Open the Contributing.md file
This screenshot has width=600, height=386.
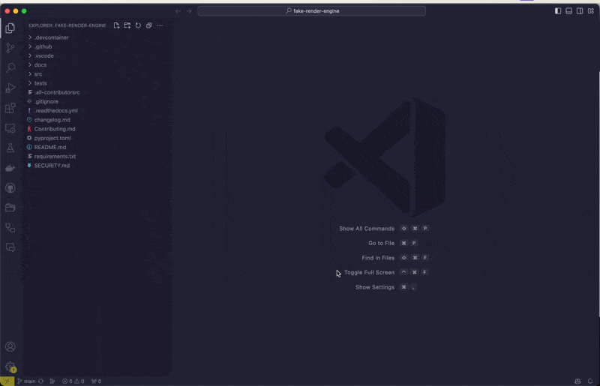point(97,130)
